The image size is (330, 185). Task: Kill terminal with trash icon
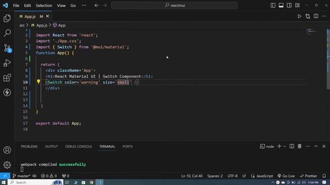click(300, 146)
